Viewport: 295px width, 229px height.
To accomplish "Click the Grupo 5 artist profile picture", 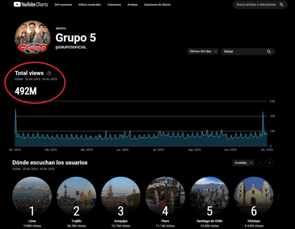I will tap(33, 38).
